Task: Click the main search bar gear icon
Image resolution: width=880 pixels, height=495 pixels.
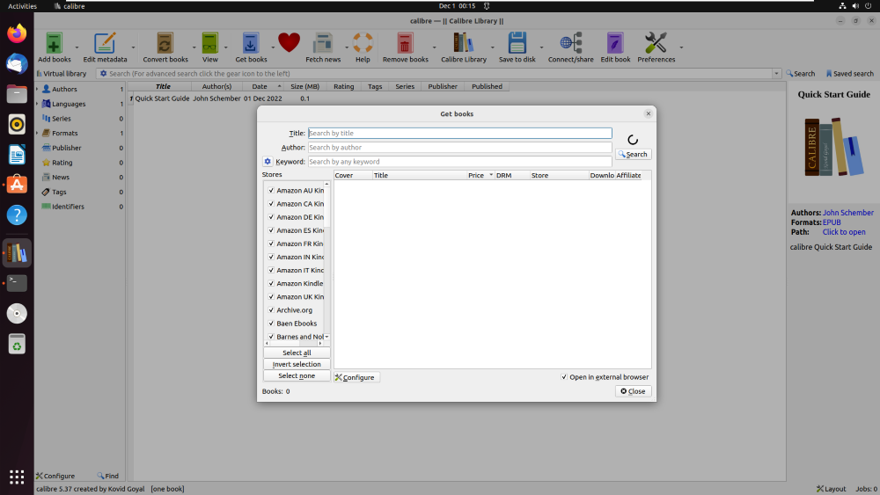Action: (103, 74)
